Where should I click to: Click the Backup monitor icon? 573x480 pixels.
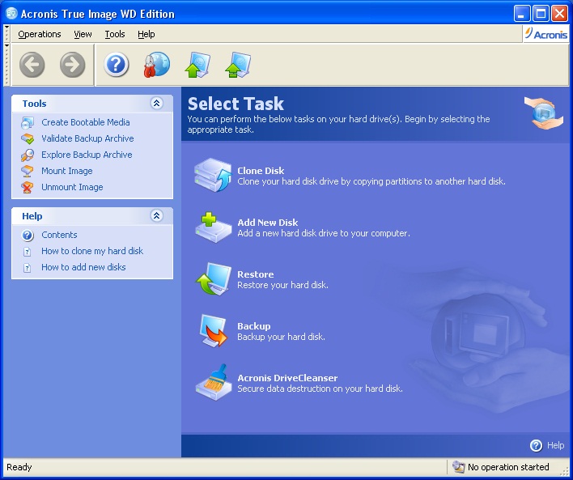(x=214, y=330)
